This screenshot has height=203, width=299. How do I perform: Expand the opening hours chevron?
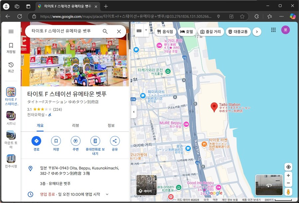[x=107, y=194]
